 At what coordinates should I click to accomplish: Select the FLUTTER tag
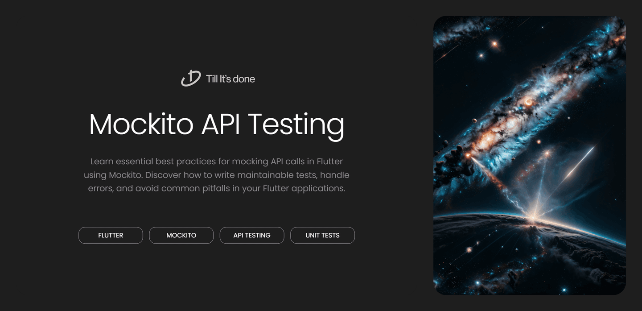(111, 235)
